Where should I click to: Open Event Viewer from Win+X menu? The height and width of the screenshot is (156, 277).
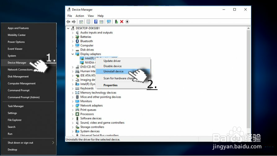pos(29,49)
